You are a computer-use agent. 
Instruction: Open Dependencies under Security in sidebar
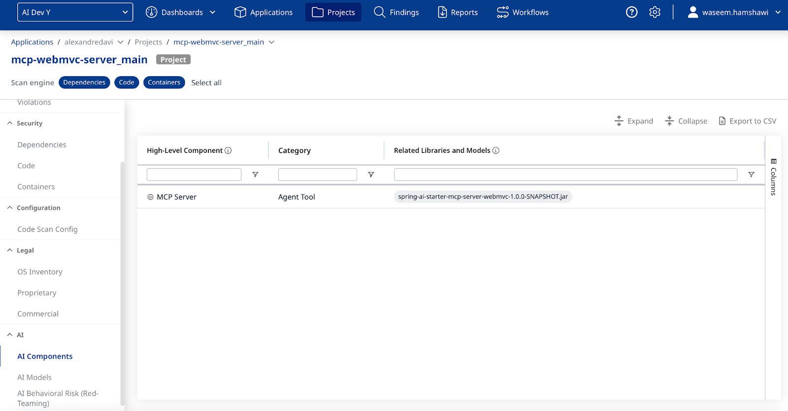point(42,145)
